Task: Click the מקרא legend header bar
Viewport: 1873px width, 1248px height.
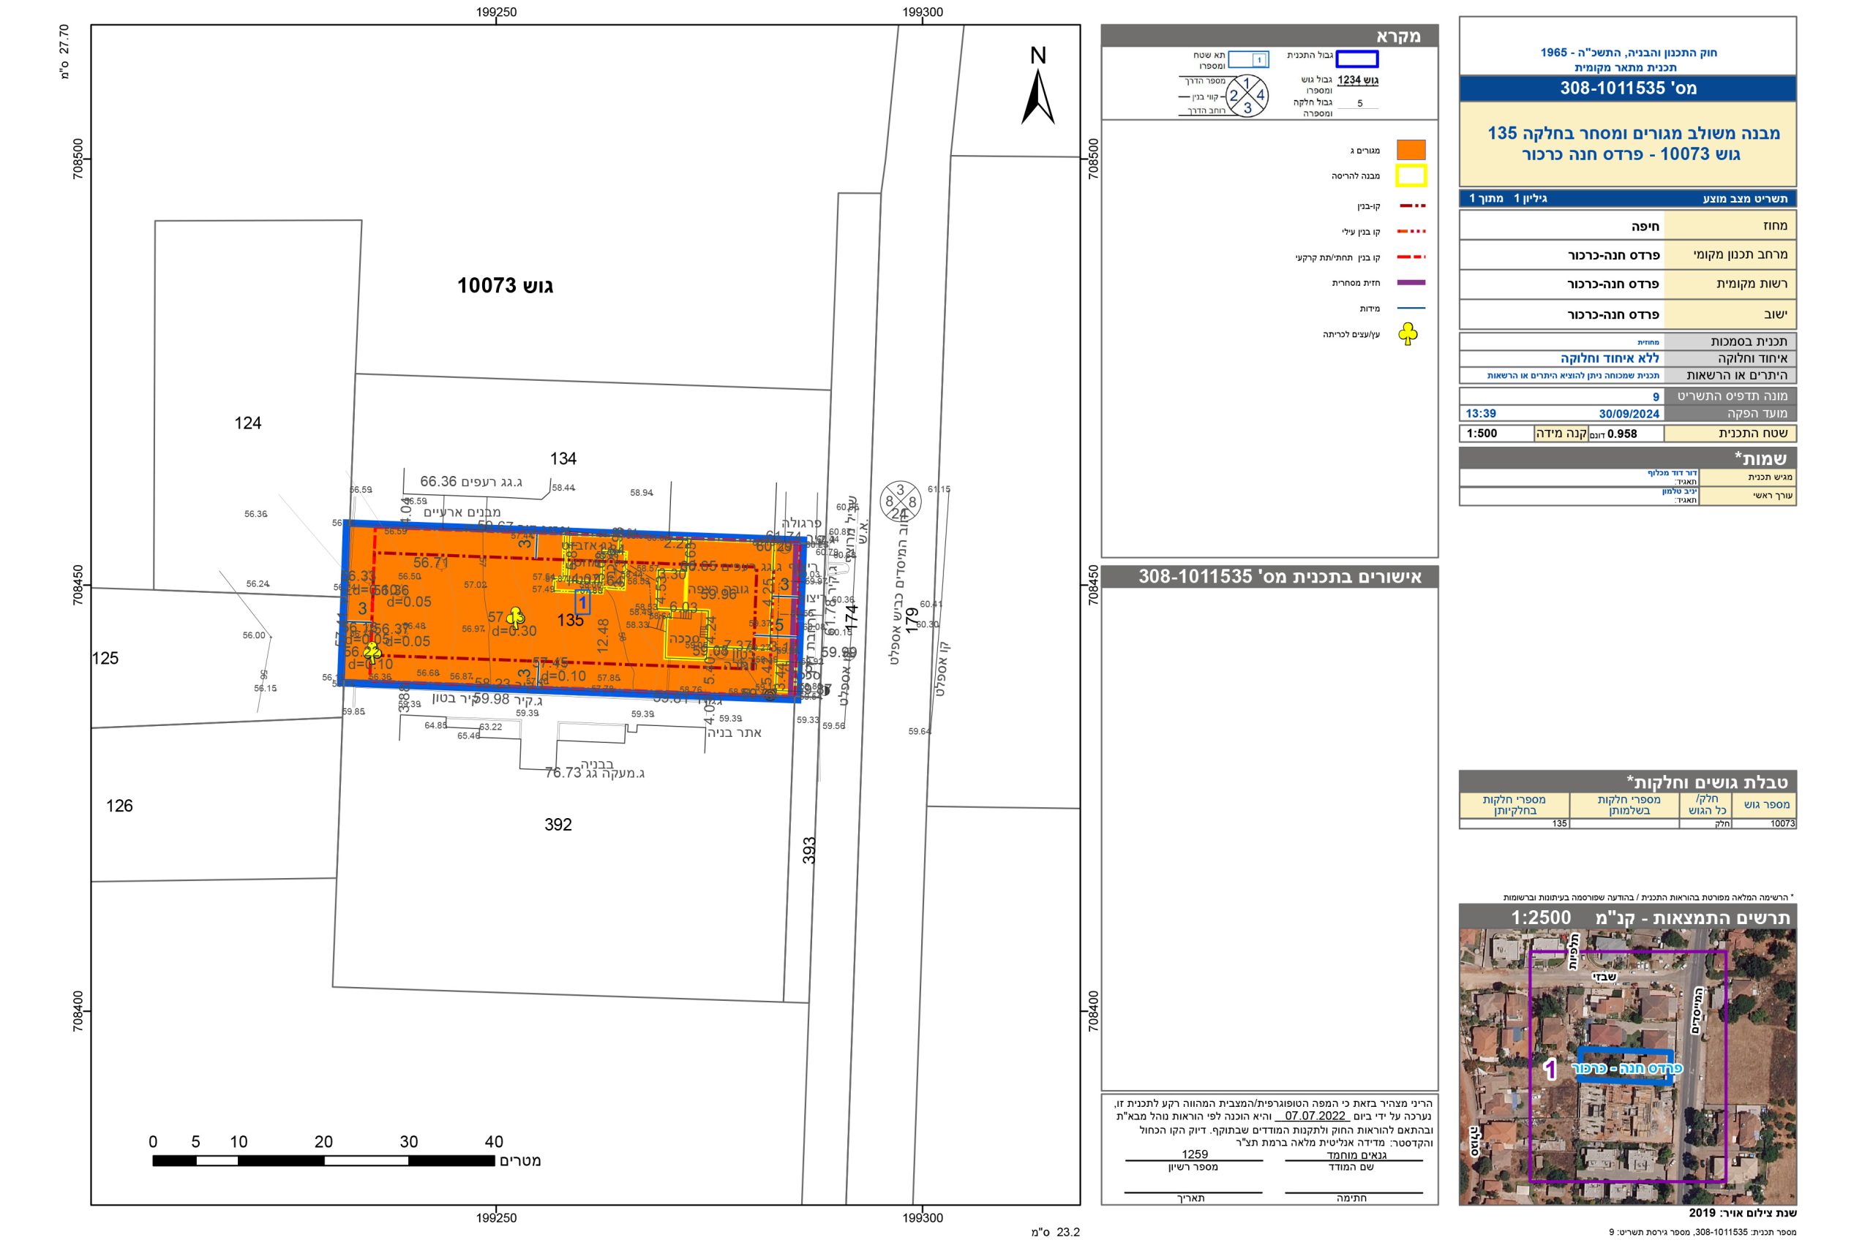Action: (1269, 37)
